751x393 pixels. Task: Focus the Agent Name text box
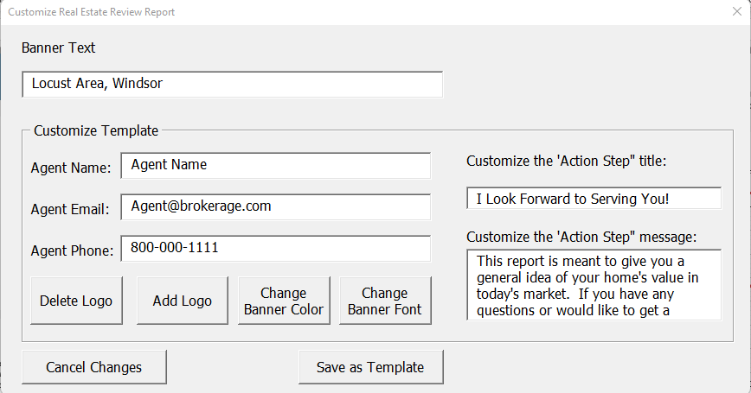click(275, 165)
